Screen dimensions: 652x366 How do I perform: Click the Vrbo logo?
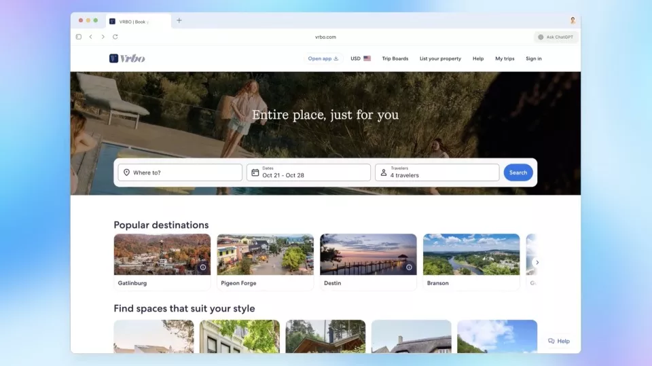pos(127,58)
